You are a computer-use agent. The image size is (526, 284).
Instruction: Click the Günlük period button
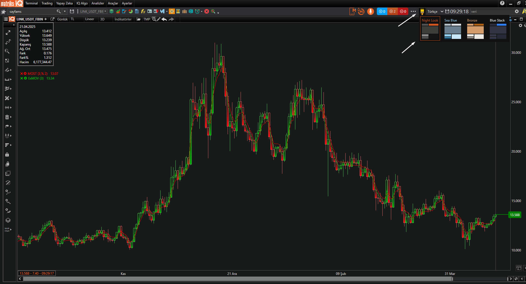pos(62,19)
